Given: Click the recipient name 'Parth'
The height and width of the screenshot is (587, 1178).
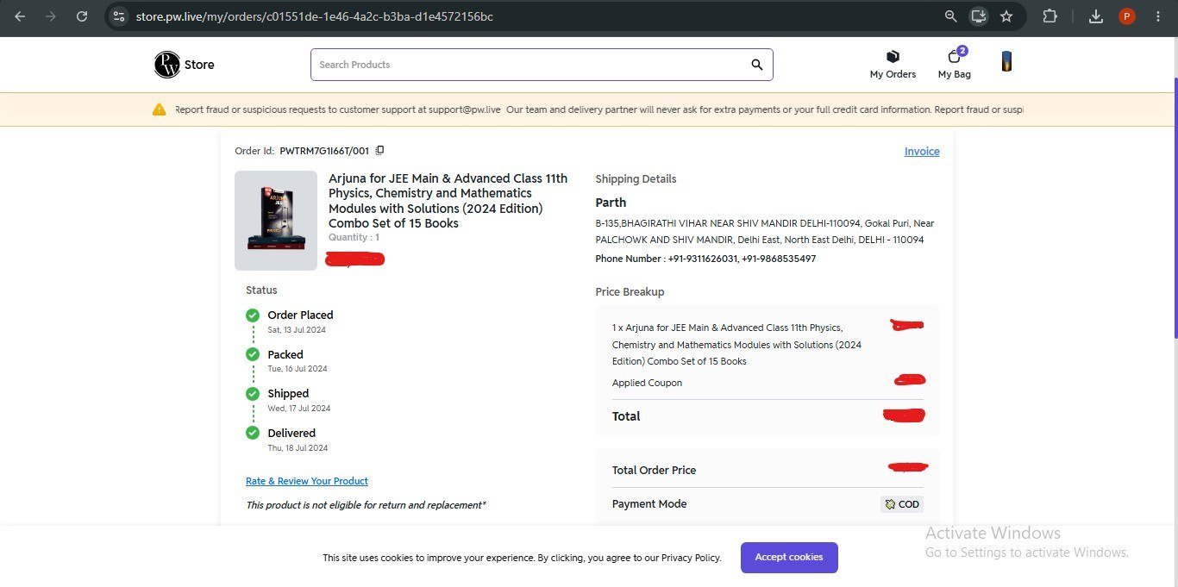Looking at the screenshot, I should pyautogui.click(x=611, y=203).
